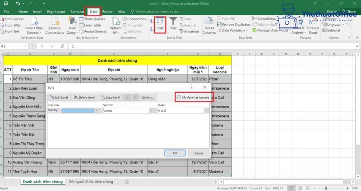Switch to the View tab
This screenshot has height=191, width=361.
(x=121, y=12)
